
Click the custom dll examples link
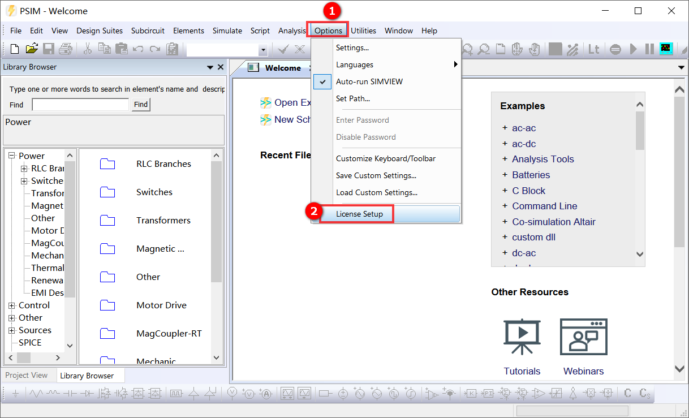[x=534, y=238]
